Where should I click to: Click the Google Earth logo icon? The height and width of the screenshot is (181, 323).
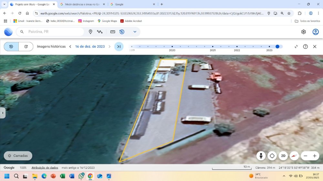[8, 32]
